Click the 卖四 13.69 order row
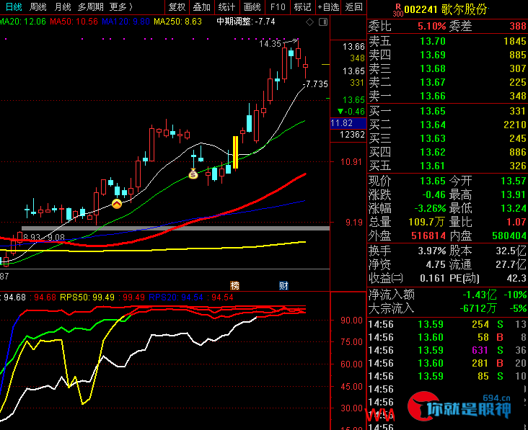 [x=447, y=55]
